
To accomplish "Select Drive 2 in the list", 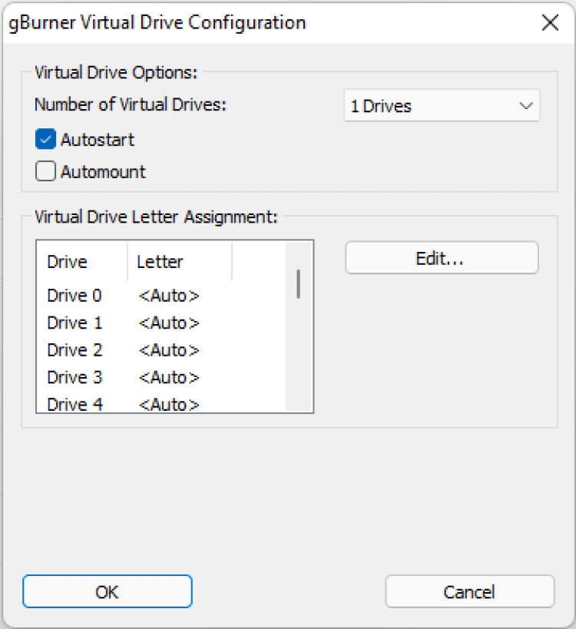I will pos(74,350).
